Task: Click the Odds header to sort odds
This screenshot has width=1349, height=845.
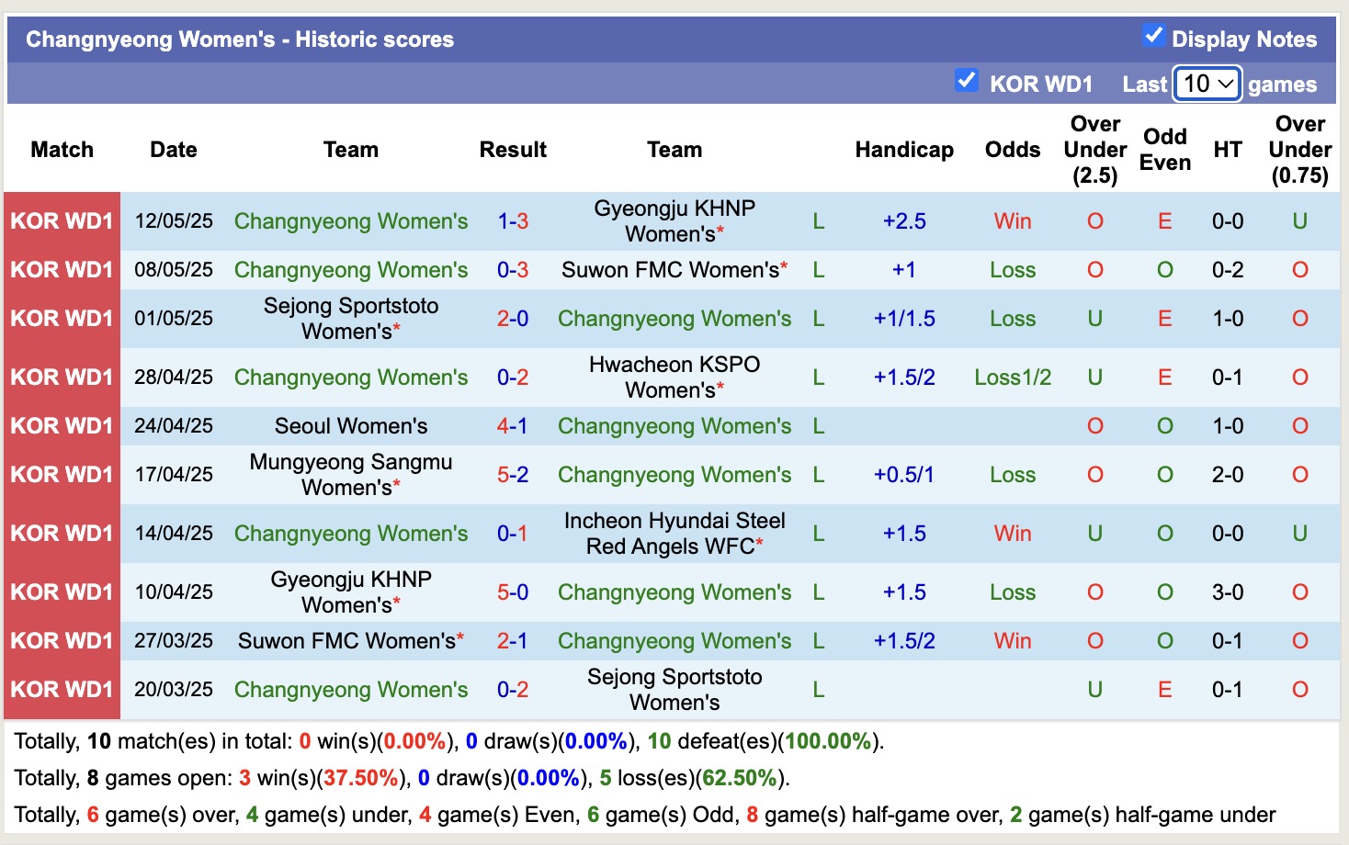Action: 1012,149
